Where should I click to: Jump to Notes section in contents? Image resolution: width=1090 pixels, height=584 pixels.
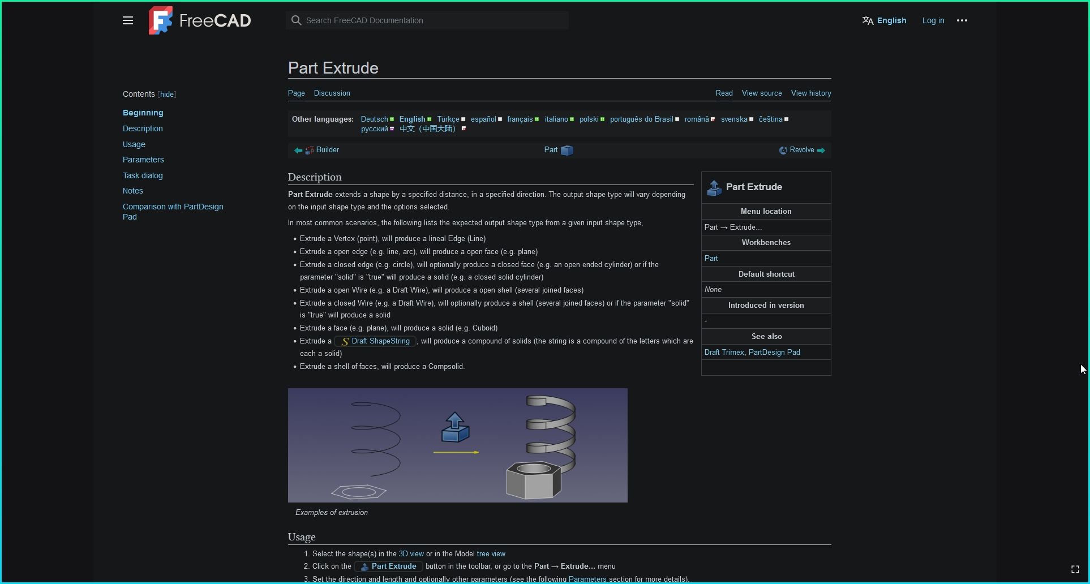133,191
